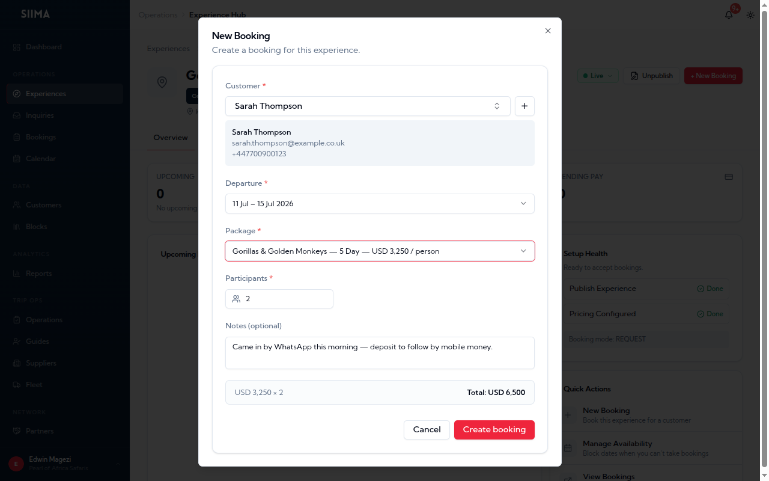Open the notifications bell icon

(729, 15)
